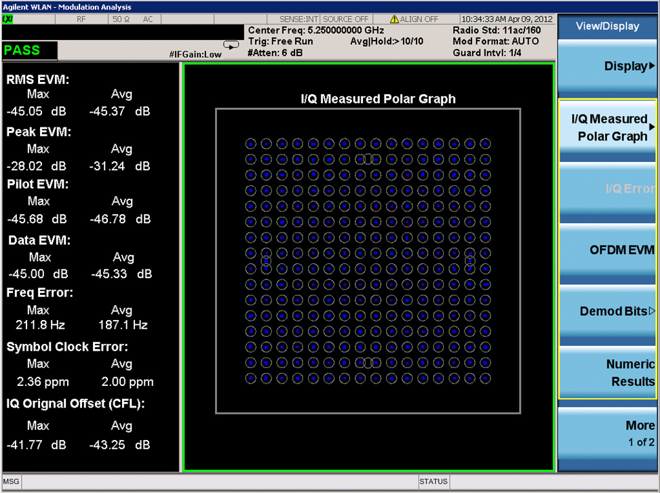Click the green PASS indicator
660x493 pixels.
tap(30, 50)
